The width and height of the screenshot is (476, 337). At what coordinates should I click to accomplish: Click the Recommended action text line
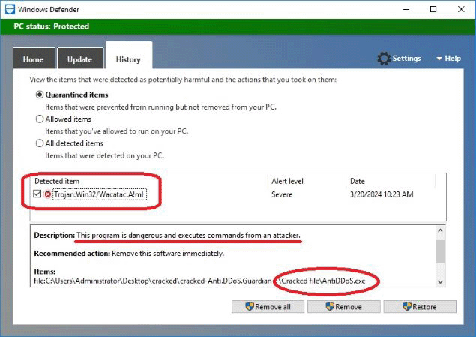pyautogui.click(x=129, y=254)
